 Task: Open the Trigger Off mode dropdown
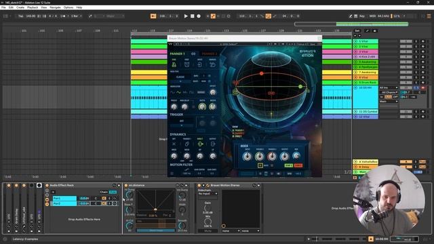tap(182, 123)
